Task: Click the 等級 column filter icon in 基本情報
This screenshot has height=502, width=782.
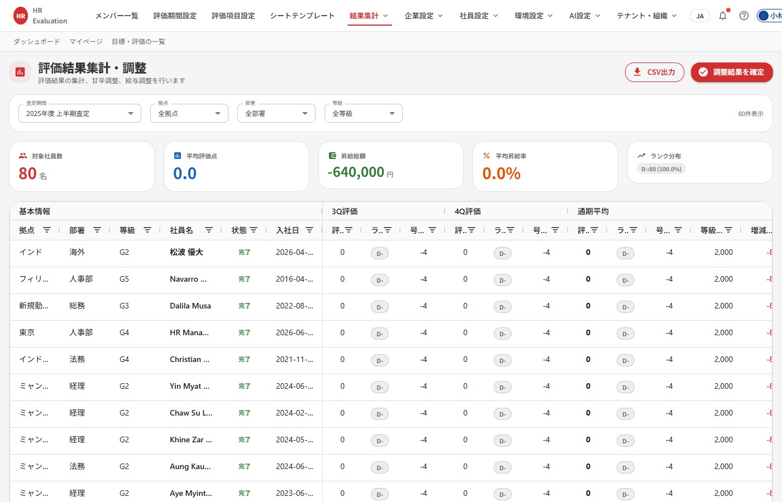Action: pyautogui.click(x=147, y=230)
